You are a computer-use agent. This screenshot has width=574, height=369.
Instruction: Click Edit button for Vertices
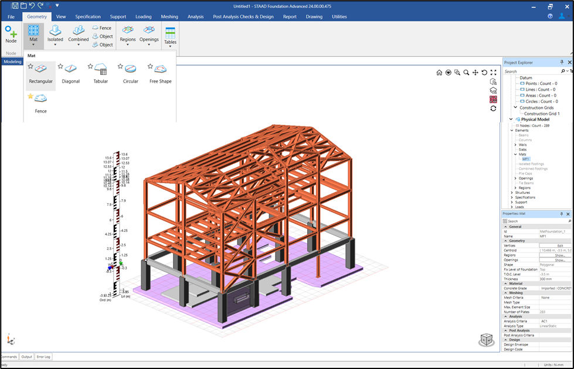[x=559, y=245]
